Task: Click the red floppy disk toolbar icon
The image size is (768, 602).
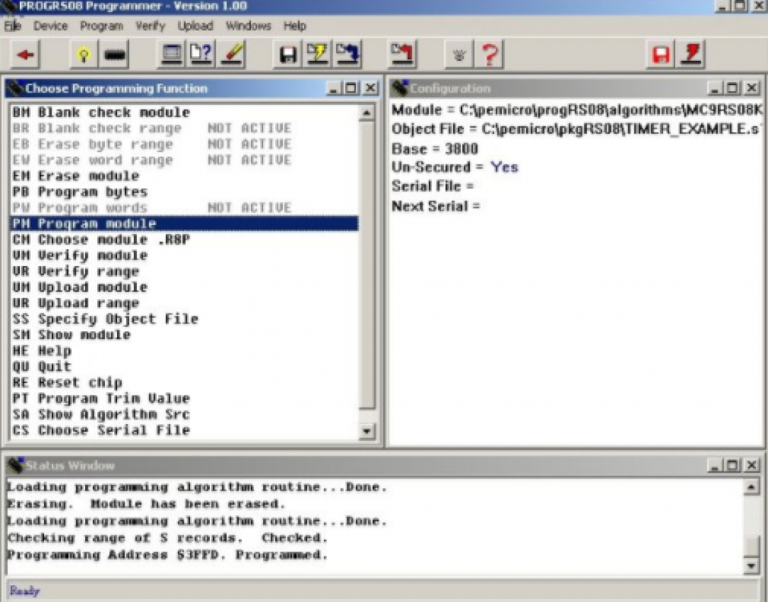Action: 661,55
